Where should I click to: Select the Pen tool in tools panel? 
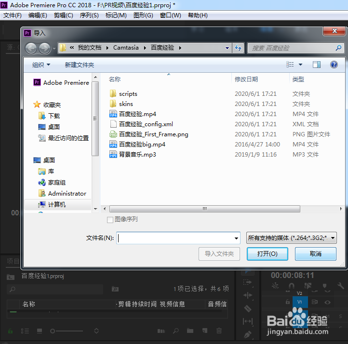coord(248,334)
